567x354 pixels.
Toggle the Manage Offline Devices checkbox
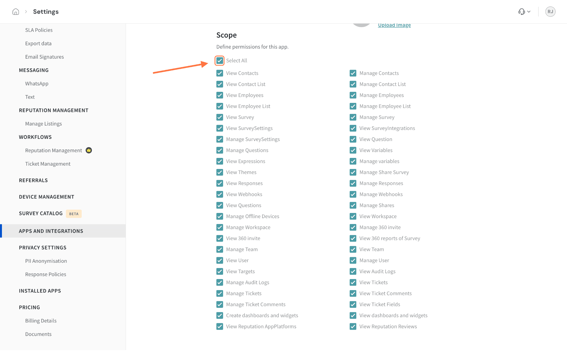coord(220,217)
